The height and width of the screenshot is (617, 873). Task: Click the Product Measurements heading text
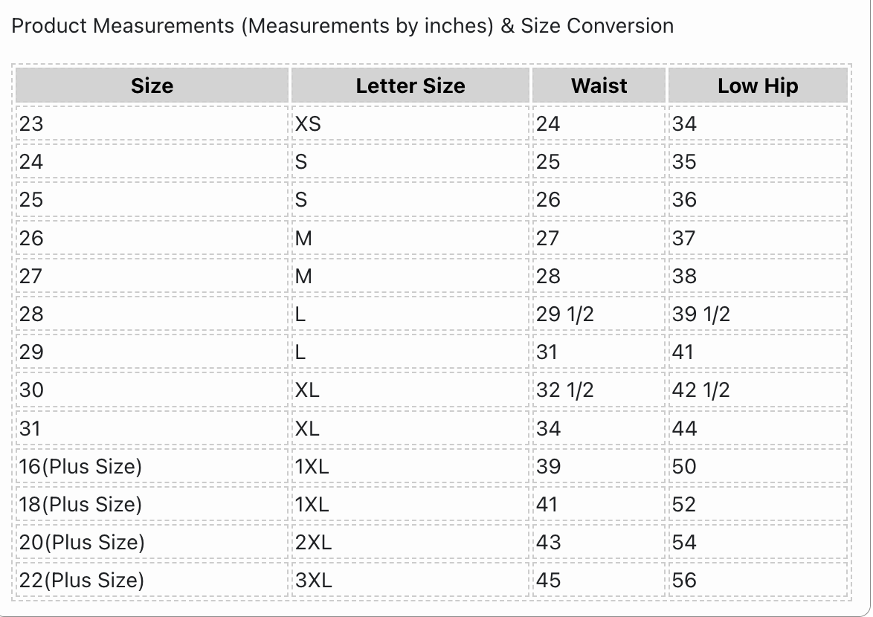[x=342, y=26]
